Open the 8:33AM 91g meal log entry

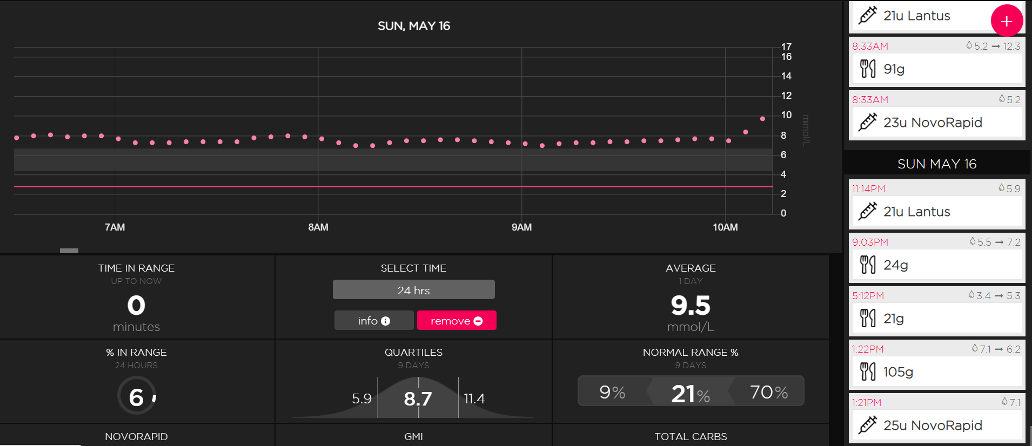[x=936, y=62]
